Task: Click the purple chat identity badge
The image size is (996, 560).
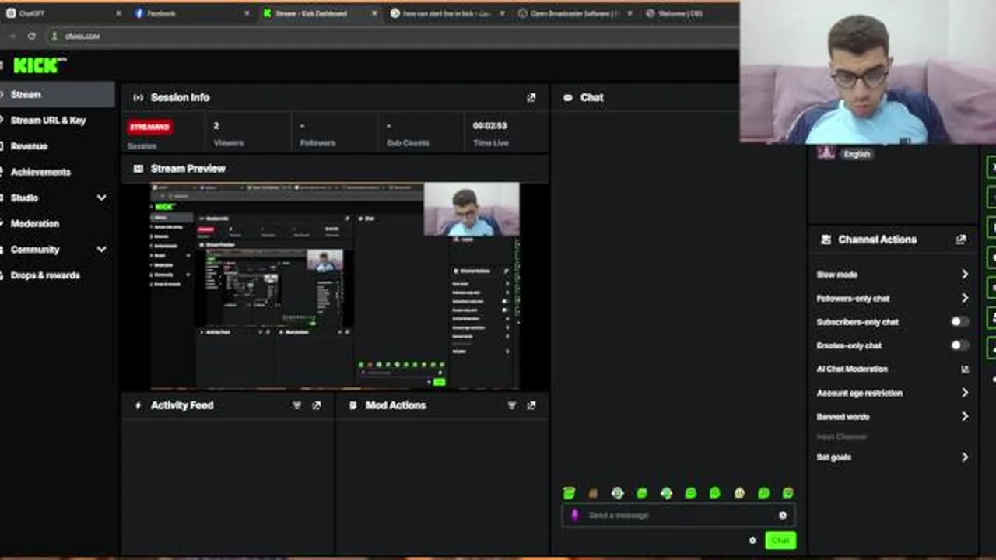Action: pyautogui.click(x=575, y=515)
